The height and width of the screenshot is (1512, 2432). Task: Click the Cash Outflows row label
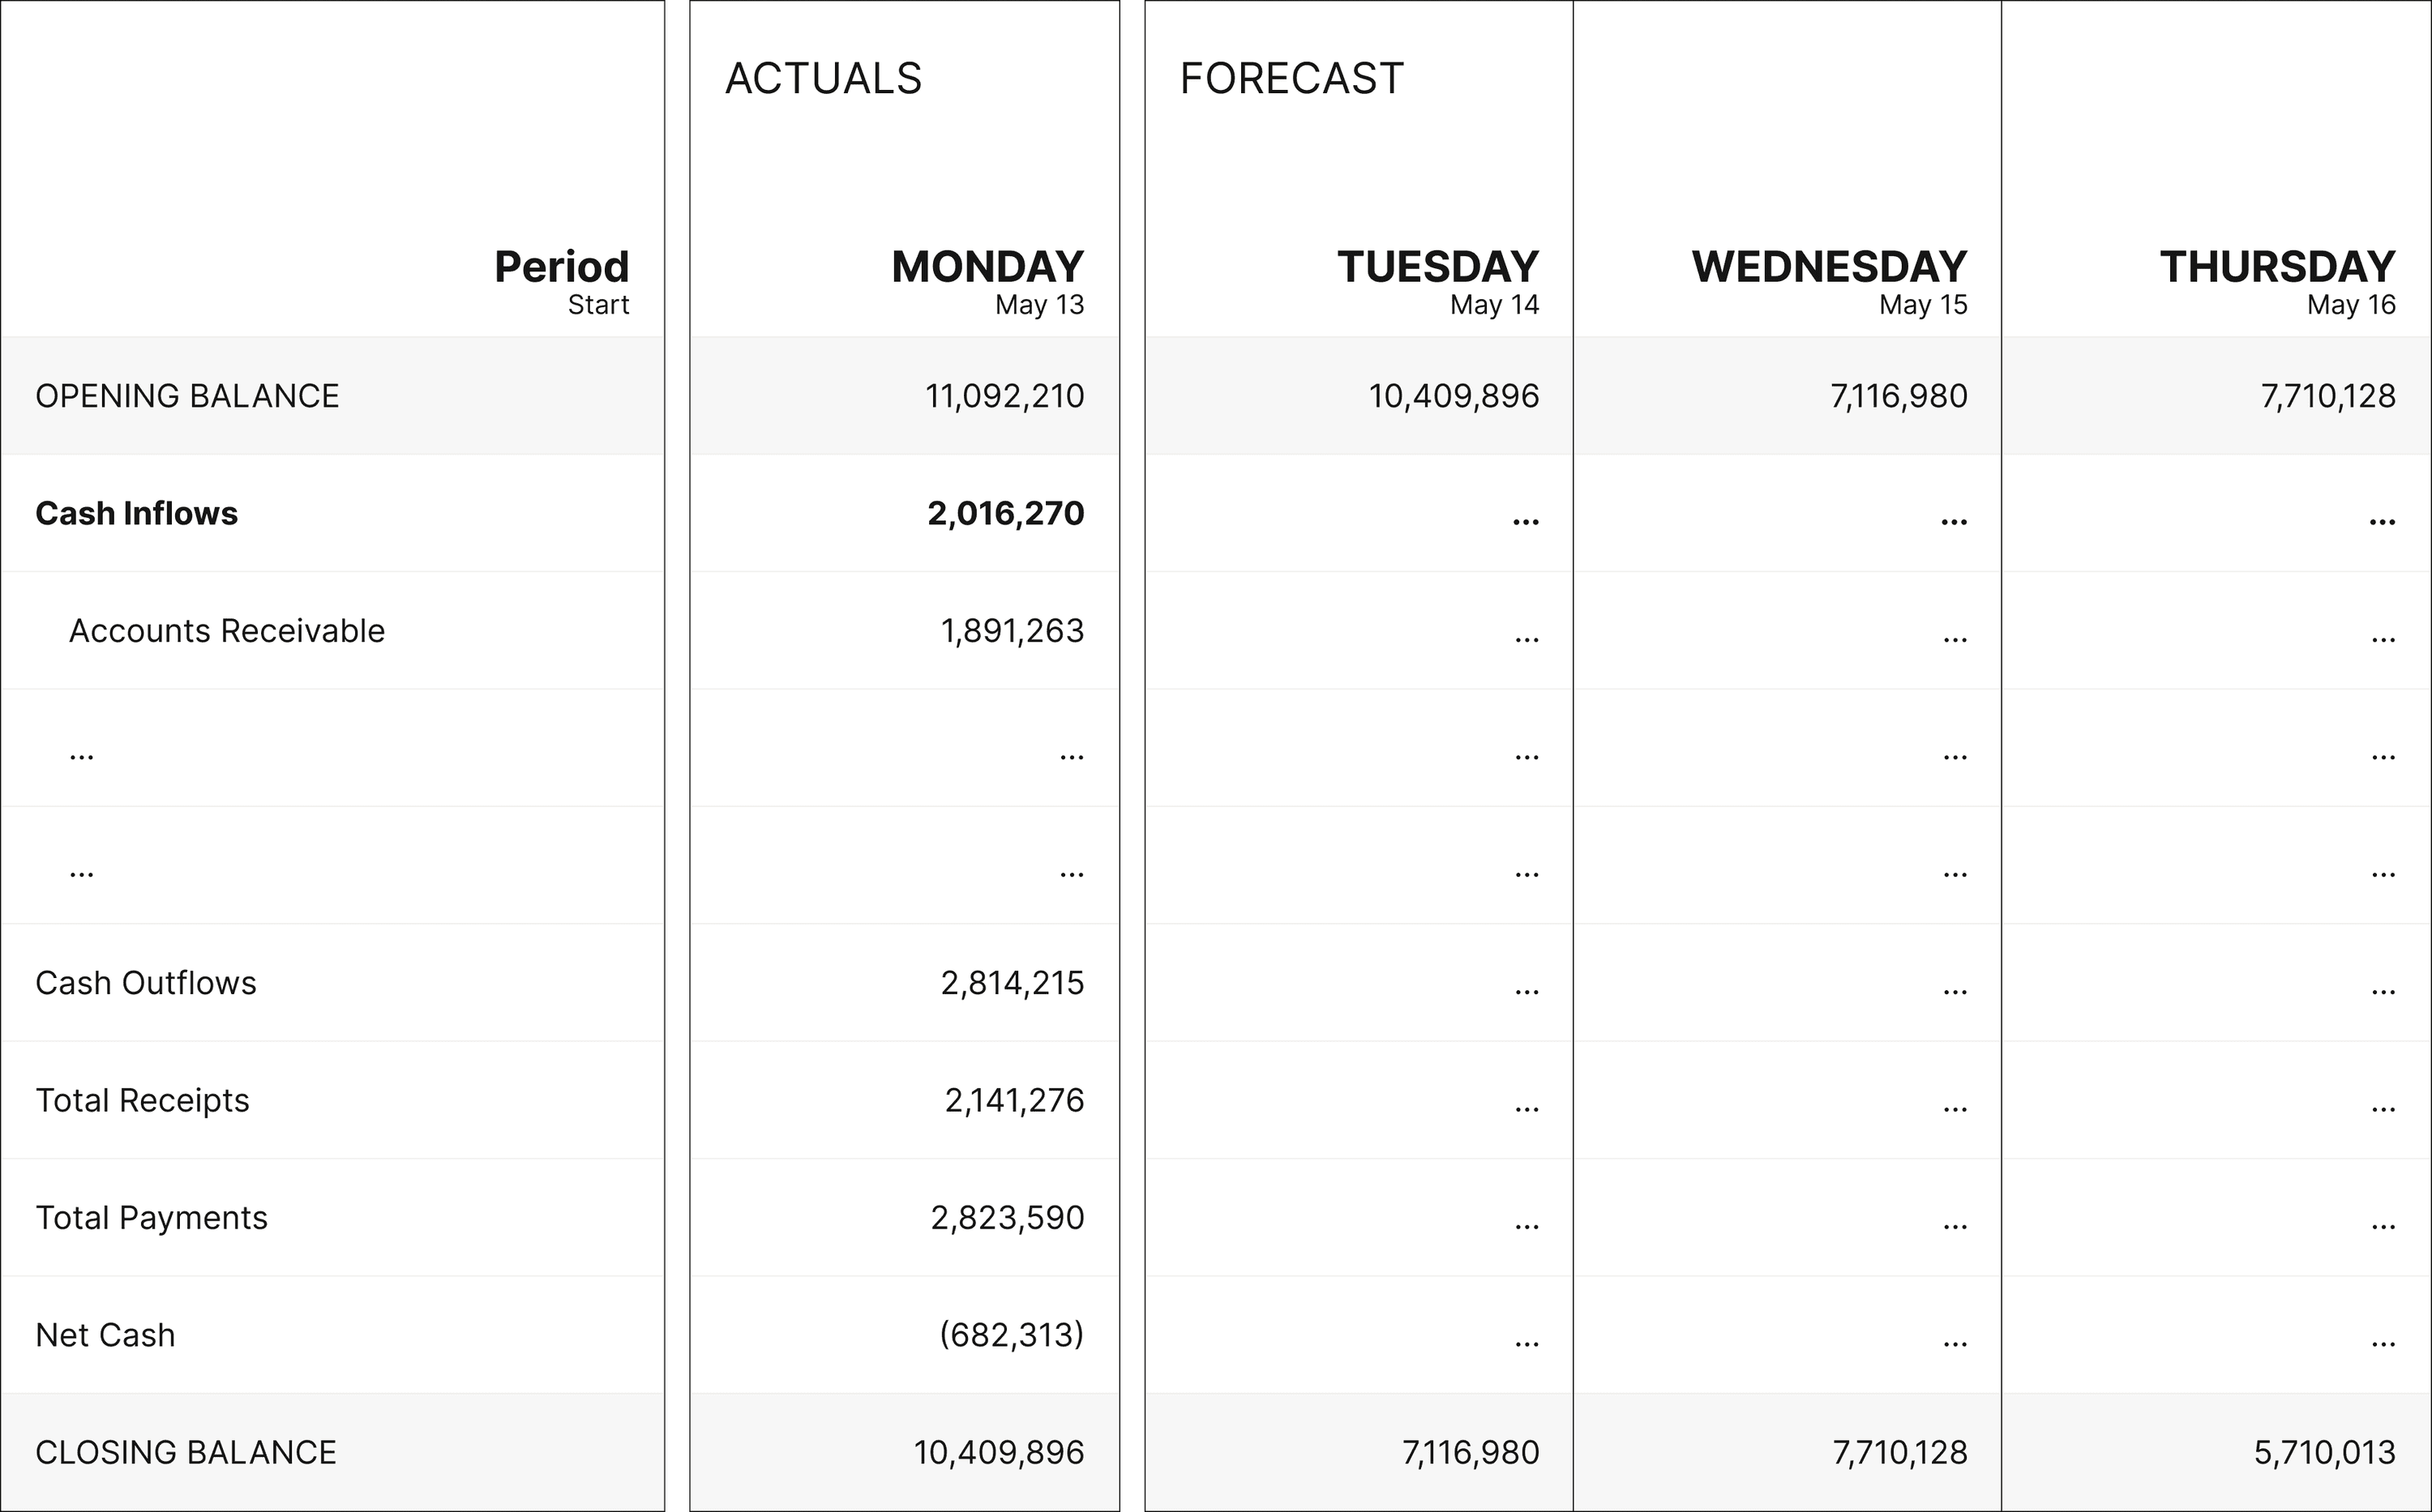pyautogui.click(x=146, y=983)
